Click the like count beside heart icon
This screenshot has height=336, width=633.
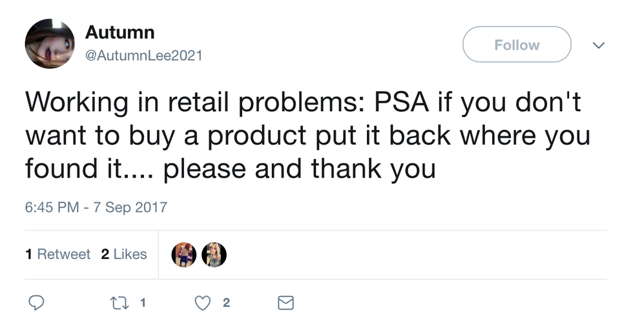pyautogui.click(x=225, y=302)
